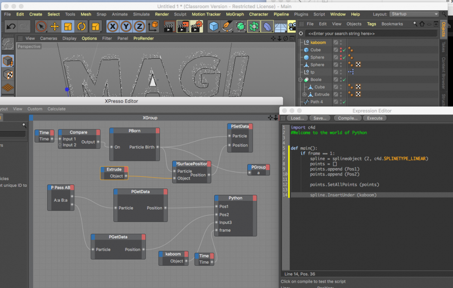Click the Execute button
The width and height of the screenshot is (453, 288).
pyautogui.click(x=375, y=118)
